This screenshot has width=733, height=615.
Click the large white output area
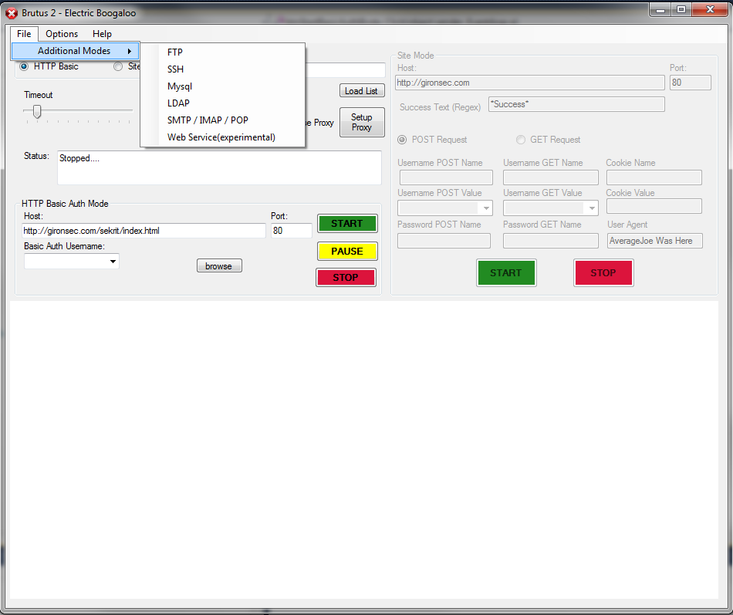click(x=363, y=449)
